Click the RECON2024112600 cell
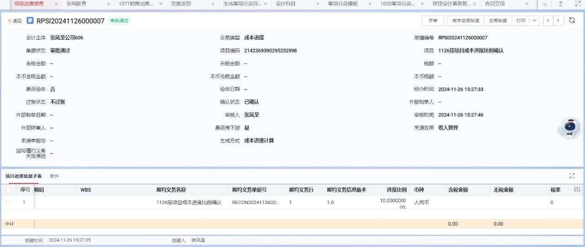Viewport: 585px width, 247px height. 255,202
